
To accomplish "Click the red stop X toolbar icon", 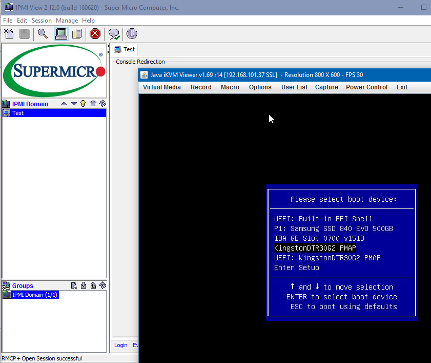I will point(95,34).
